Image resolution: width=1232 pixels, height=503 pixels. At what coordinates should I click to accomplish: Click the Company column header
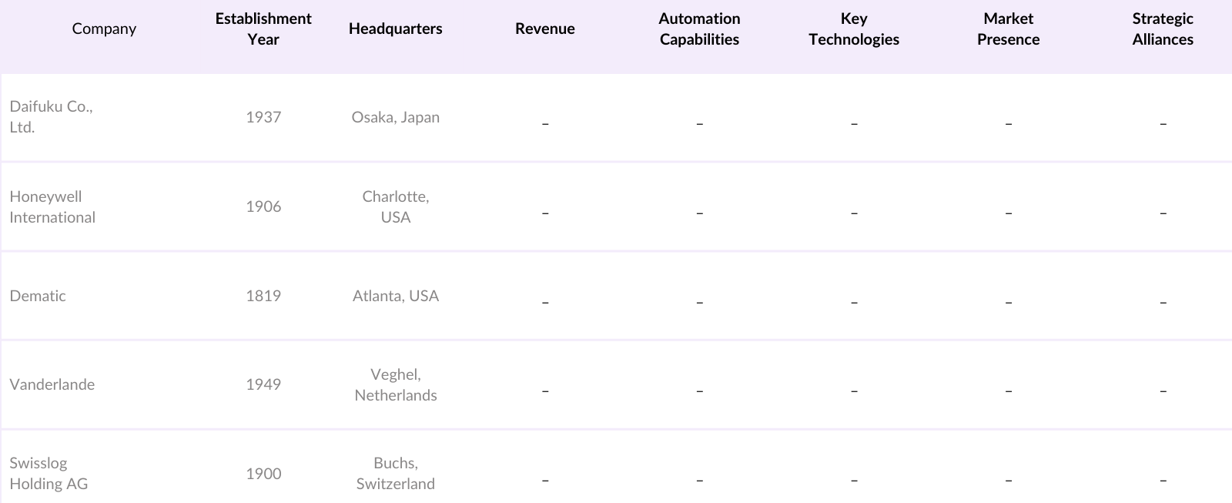(x=104, y=29)
